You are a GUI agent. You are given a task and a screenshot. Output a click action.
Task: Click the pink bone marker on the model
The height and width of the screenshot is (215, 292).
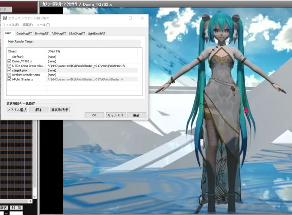(x=246, y=111)
